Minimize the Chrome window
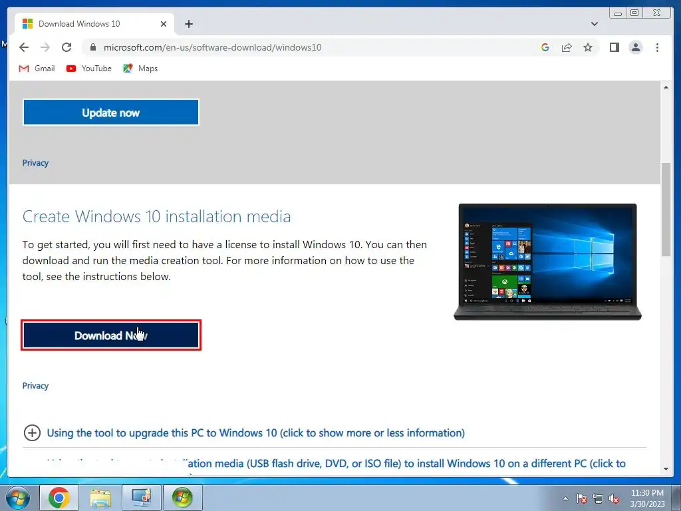681x511 pixels. pos(618,13)
